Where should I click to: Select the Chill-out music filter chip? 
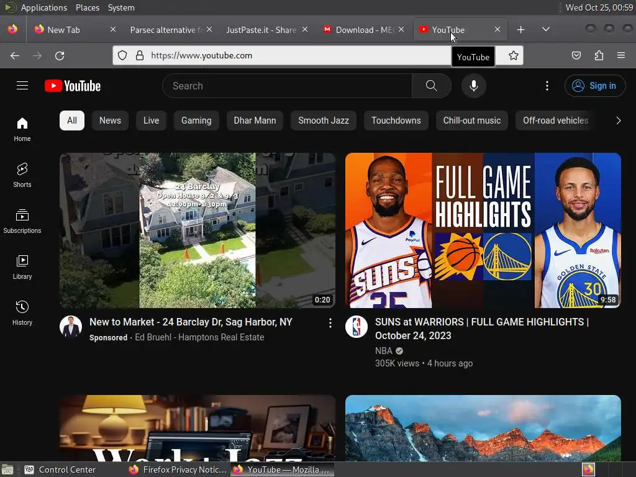(x=472, y=120)
